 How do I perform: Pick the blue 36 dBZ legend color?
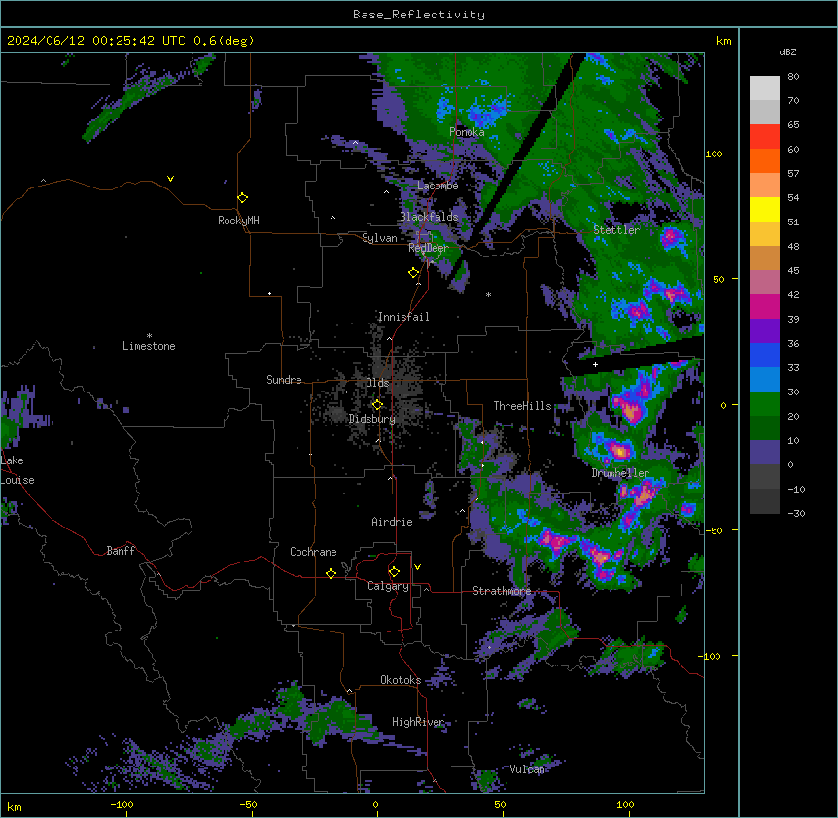[x=764, y=355]
